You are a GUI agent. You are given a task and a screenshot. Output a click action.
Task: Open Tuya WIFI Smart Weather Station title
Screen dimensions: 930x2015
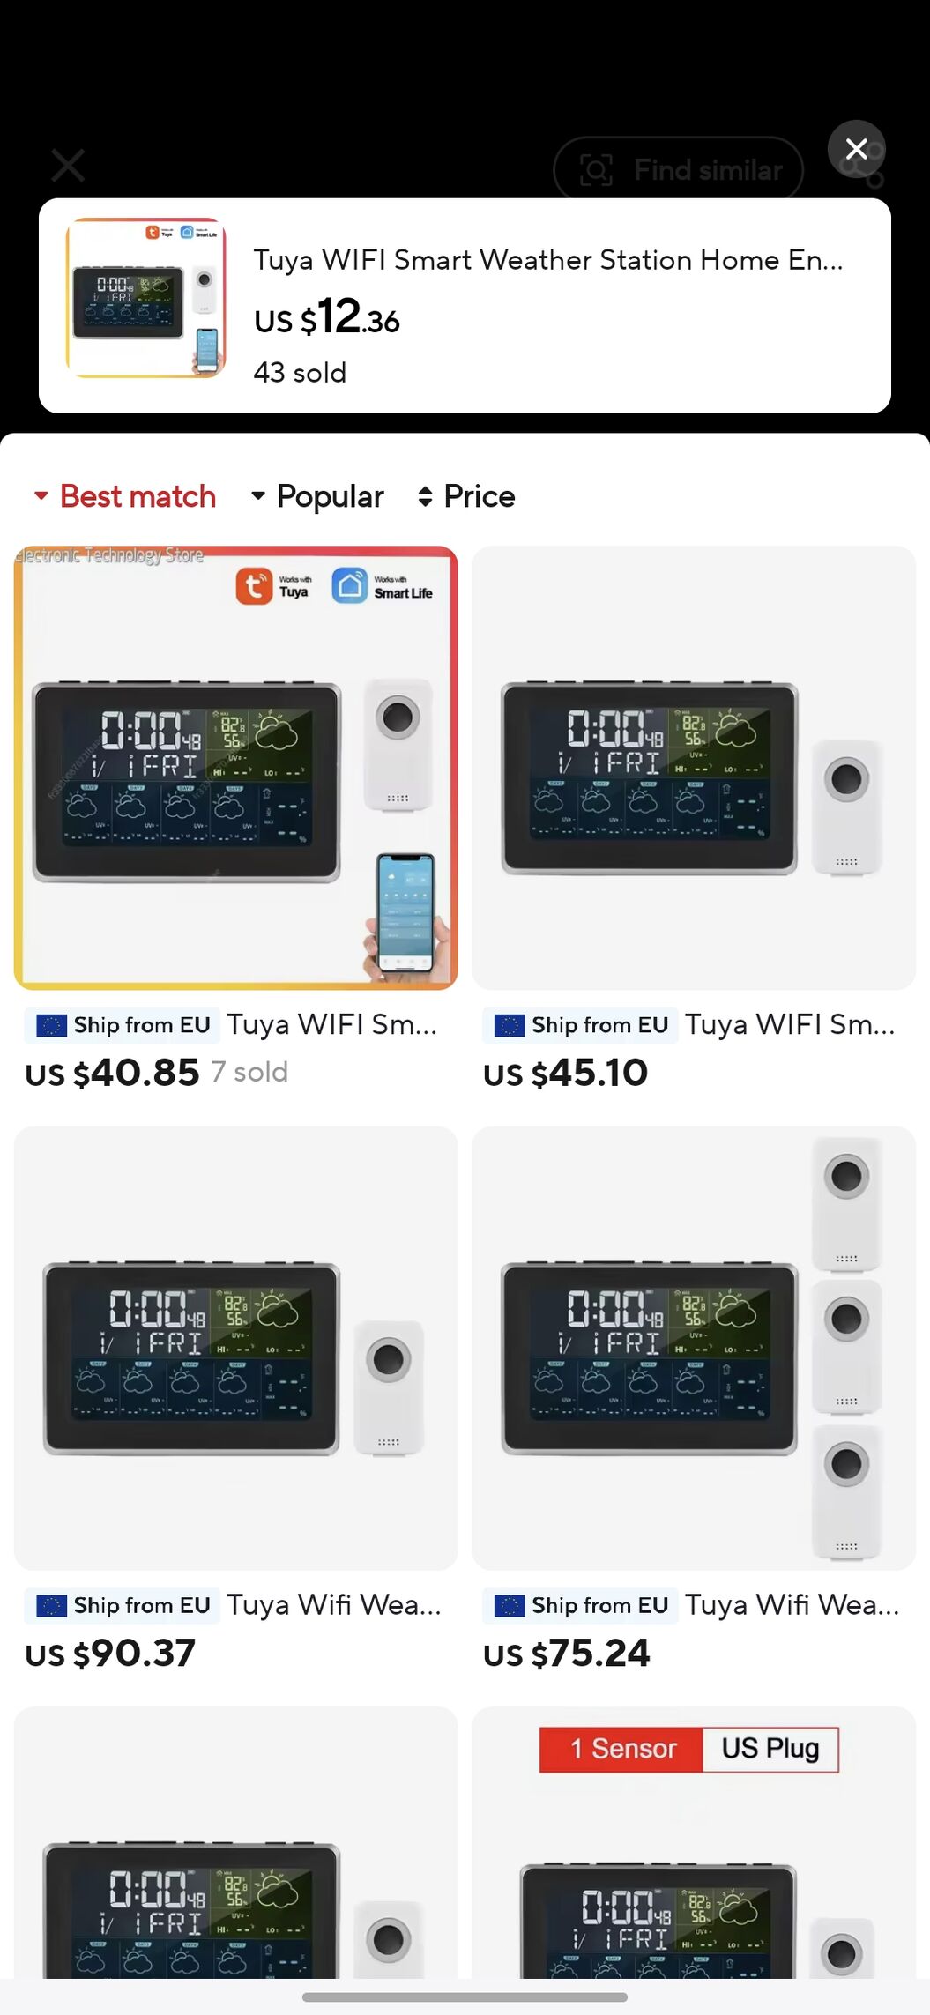pyautogui.click(x=548, y=260)
